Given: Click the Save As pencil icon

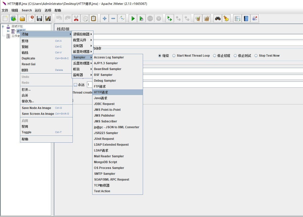Looking at the screenshot, I should click(48, 18).
